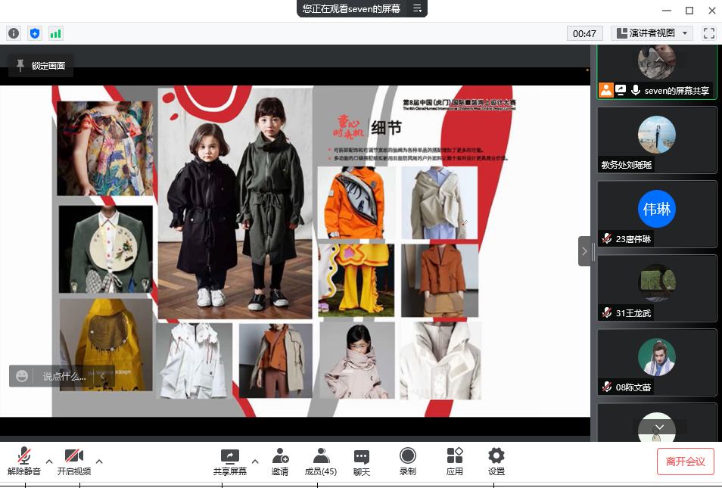This screenshot has width=722, height=488.
Task: Open the Members 成员(45) panel
Action: point(321,461)
